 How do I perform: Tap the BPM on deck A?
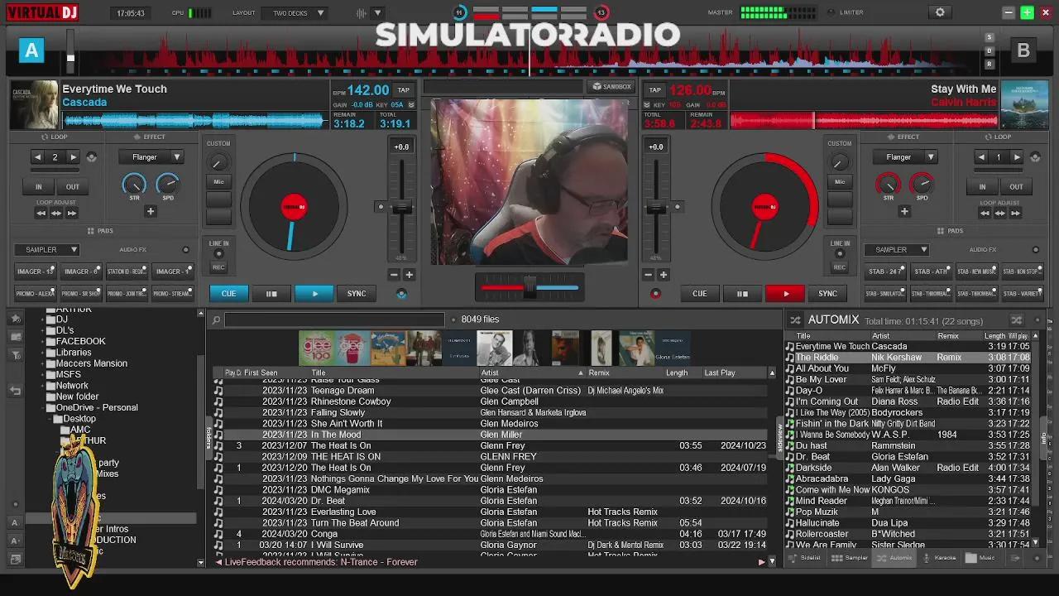coord(403,89)
